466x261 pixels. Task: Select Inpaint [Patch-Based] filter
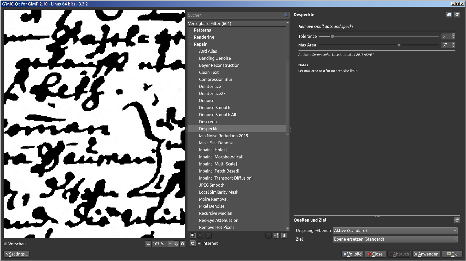[x=219, y=171]
